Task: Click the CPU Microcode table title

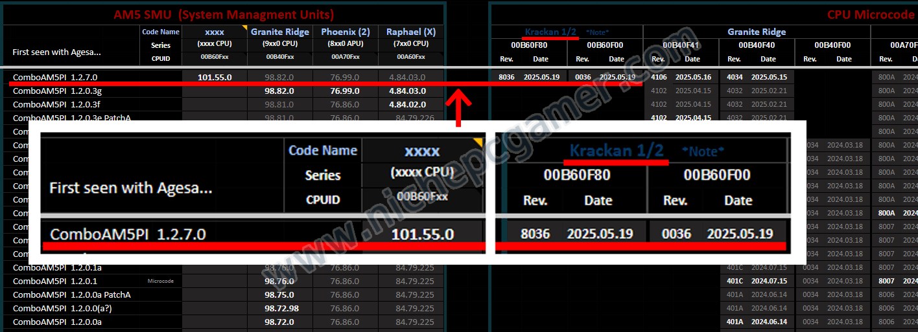Action: 871,14
